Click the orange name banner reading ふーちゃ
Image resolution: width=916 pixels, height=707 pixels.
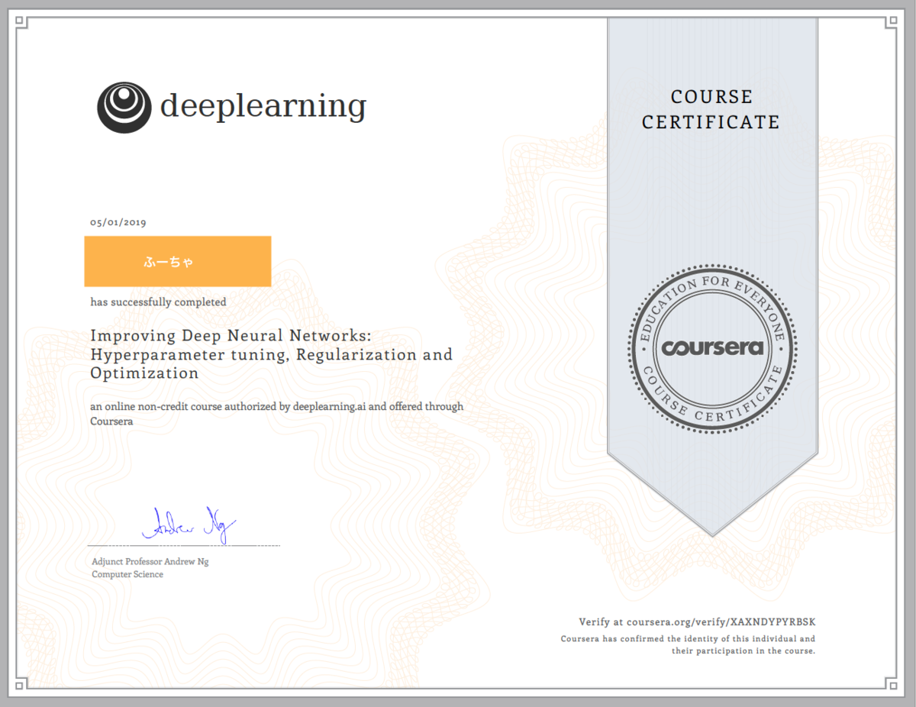[177, 260]
